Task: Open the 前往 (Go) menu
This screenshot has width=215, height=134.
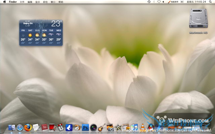Action: [x=45, y=2]
